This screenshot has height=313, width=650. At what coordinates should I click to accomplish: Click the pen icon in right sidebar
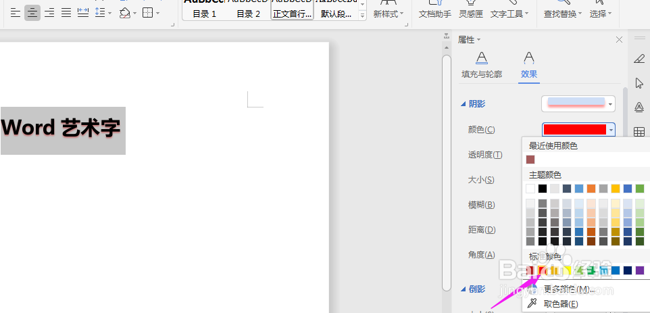coord(639,58)
